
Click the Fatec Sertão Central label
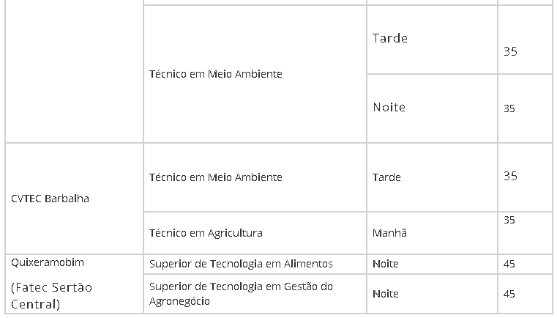click(x=51, y=295)
